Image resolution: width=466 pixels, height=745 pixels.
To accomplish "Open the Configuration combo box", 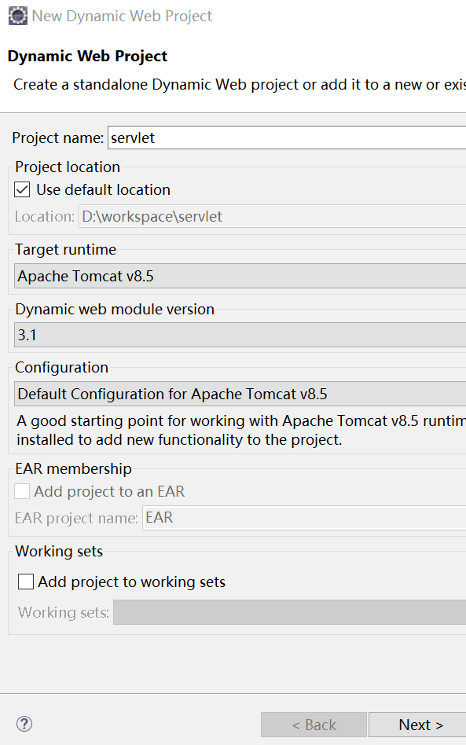I will pyautogui.click(x=240, y=394).
